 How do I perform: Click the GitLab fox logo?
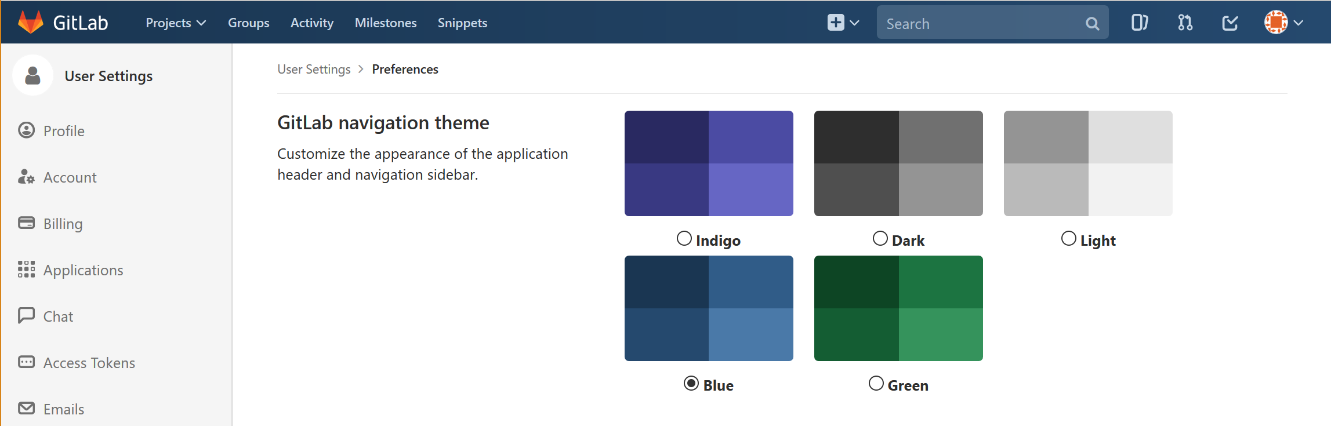click(31, 23)
